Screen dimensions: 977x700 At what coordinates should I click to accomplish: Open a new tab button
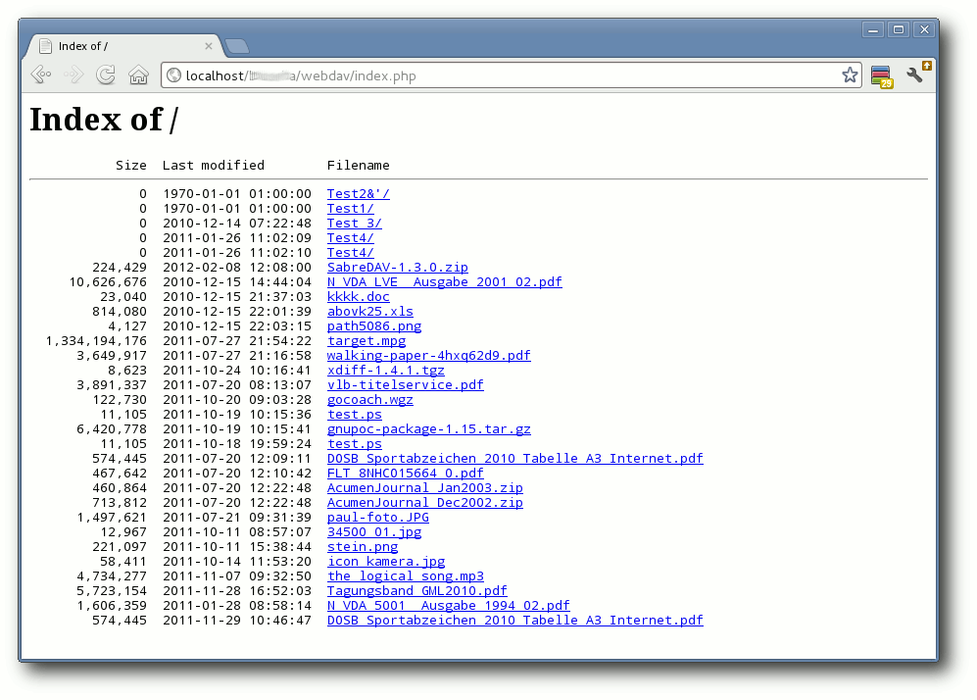coord(237,45)
